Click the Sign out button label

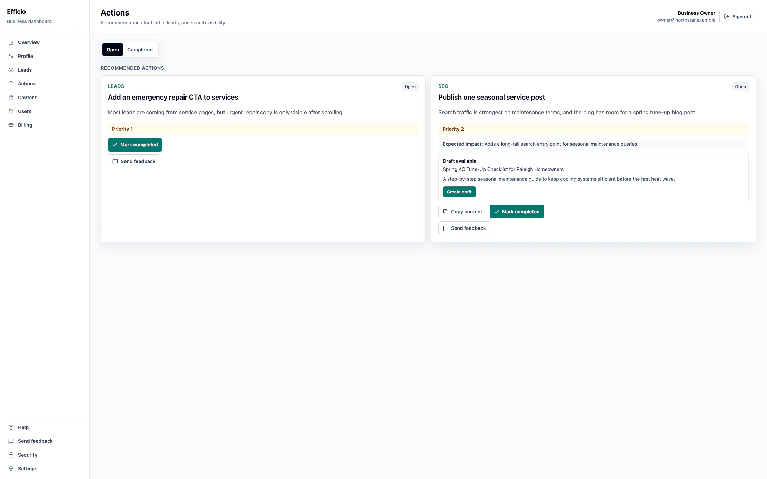[x=741, y=17]
